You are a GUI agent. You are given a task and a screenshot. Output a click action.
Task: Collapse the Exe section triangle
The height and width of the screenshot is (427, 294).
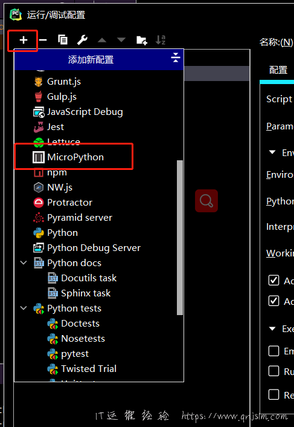pyautogui.click(x=272, y=328)
